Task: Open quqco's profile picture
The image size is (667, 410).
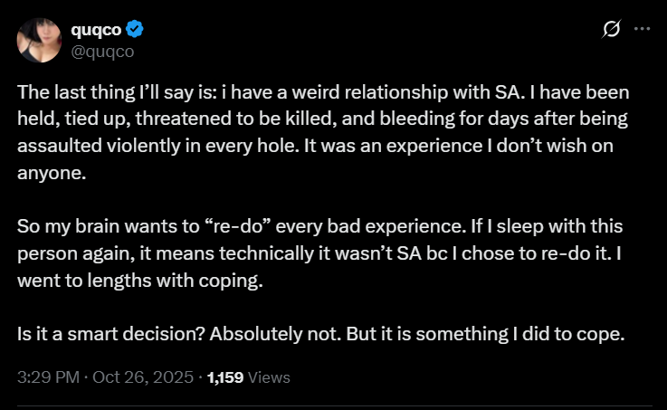Action: click(39, 42)
